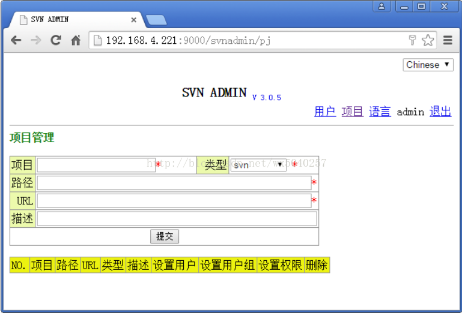Bookmark this page with the star icon
The width and height of the screenshot is (462, 313).
point(428,40)
